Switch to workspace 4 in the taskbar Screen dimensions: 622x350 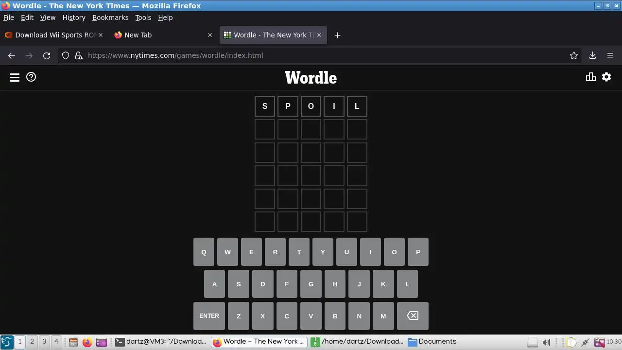[x=56, y=342]
